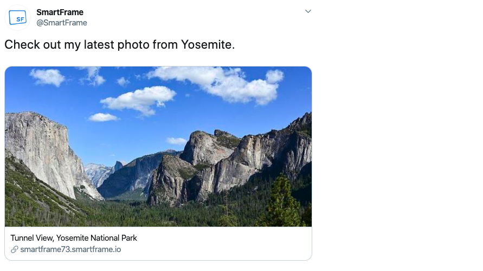Click the SF logo in the avatar
Image resolution: width=483 pixels, height=271 pixels.
17,17
